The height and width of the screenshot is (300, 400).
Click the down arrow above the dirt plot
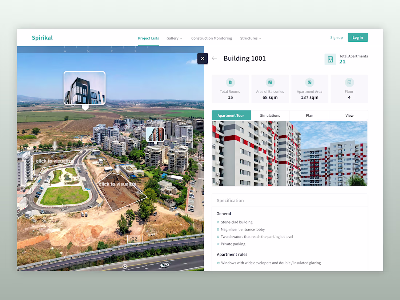click(117, 169)
